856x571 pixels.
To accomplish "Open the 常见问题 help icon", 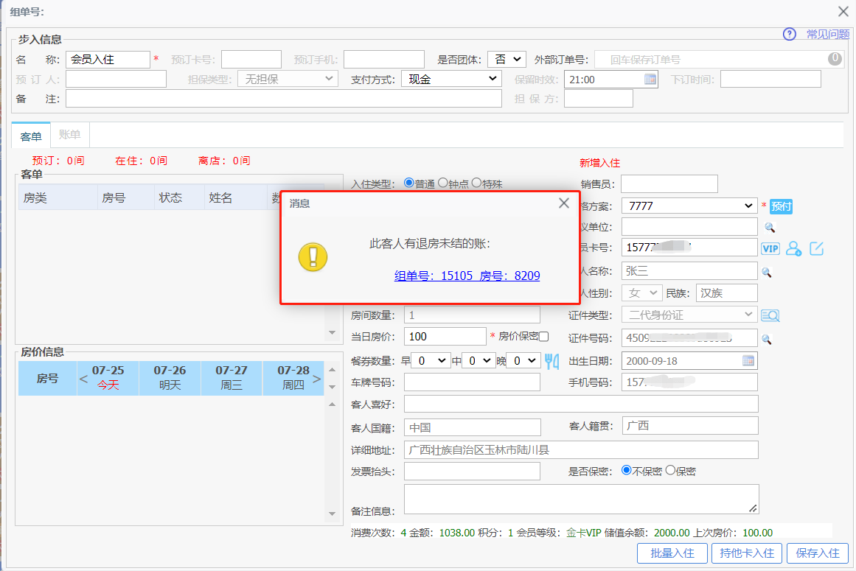I will 790,35.
